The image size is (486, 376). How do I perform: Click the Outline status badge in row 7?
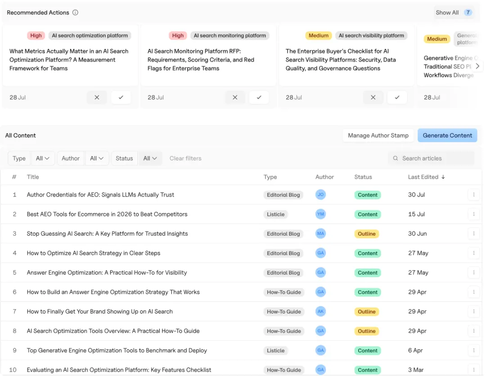pyautogui.click(x=367, y=312)
